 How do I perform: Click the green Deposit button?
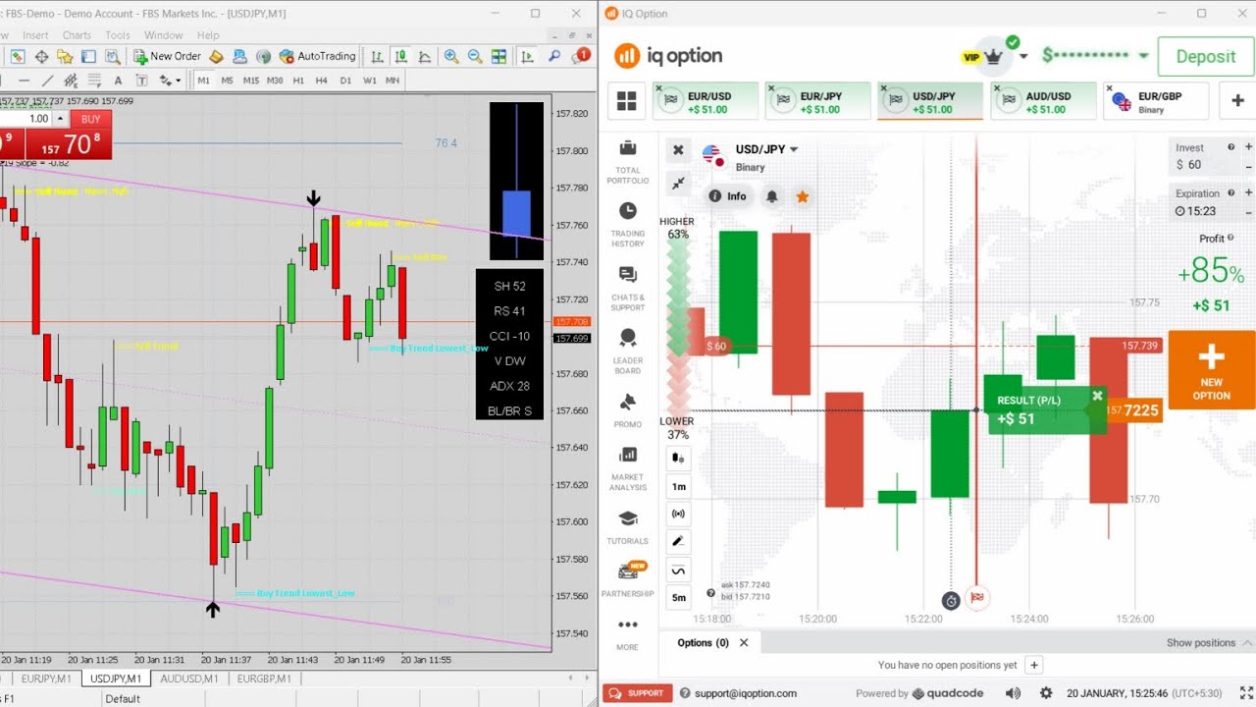coord(1206,57)
